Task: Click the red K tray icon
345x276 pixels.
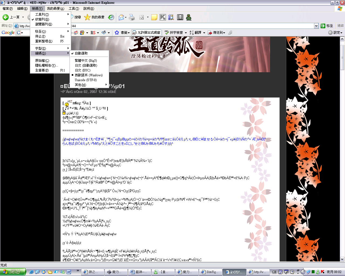Action: pos(323,272)
